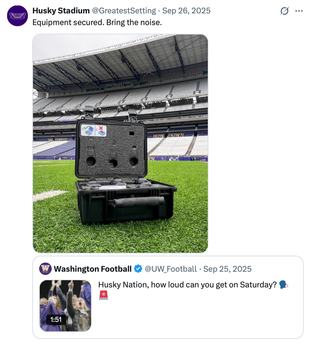Click the speaking head emoji
The image size is (312, 344).
click(x=284, y=285)
